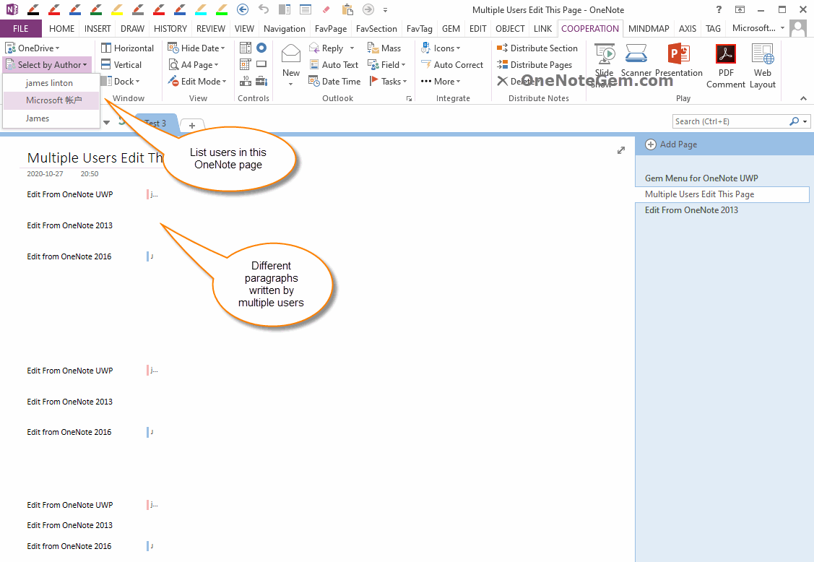Expand the Dock dropdown
Viewport: 814px width, 562px height.
click(x=121, y=82)
